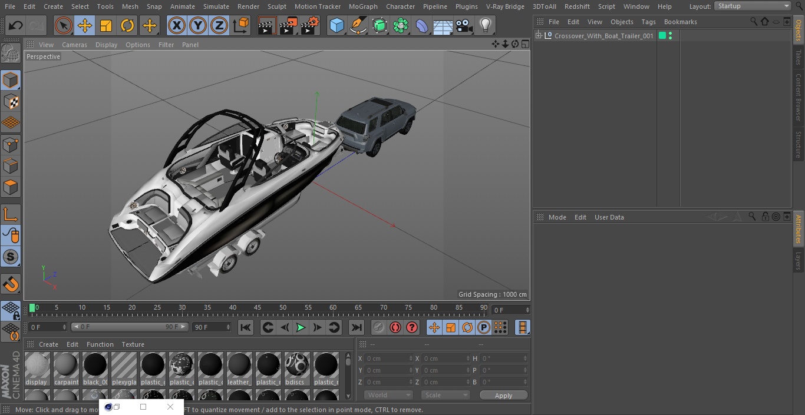Image resolution: width=805 pixels, height=415 pixels.
Task: Click the Apply button
Action: coord(503,396)
